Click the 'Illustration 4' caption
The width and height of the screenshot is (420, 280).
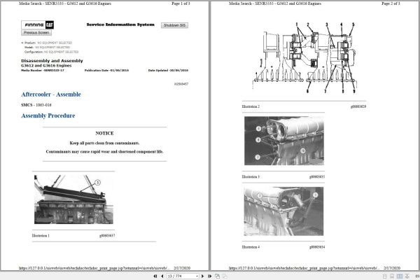coord(251,247)
